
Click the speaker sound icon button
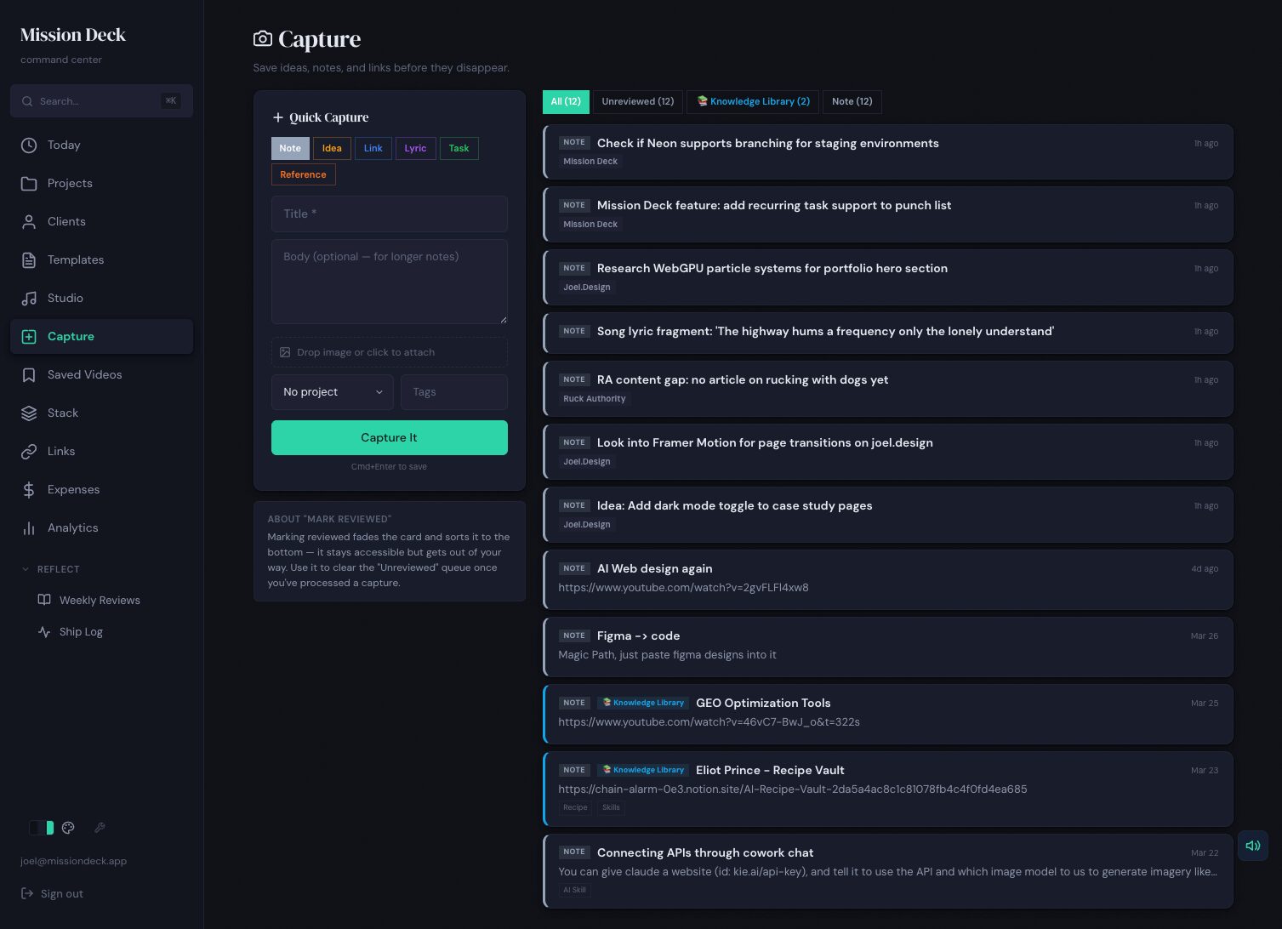(x=1252, y=846)
